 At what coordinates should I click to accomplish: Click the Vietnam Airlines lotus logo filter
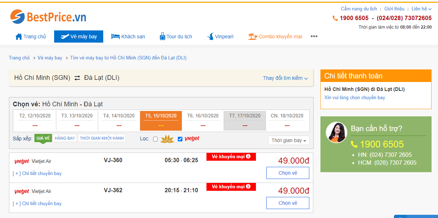coord(167,139)
